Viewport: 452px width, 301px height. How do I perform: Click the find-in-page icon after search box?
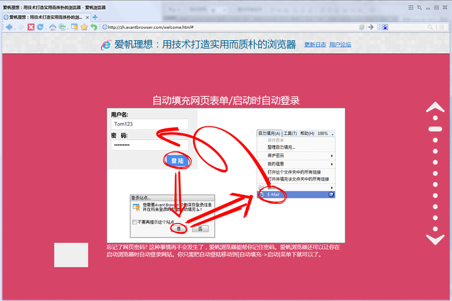(x=442, y=27)
